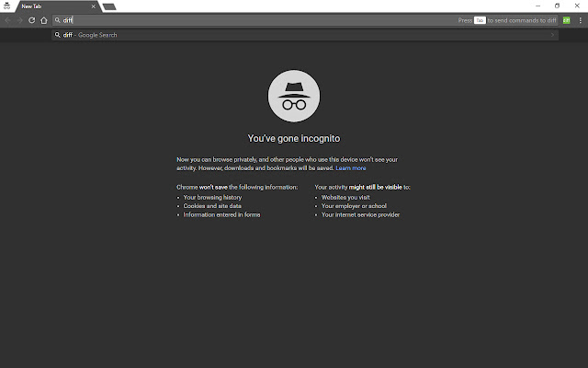The width and height of the screenshot is (588, 368).
Task: Click 'Your employer or school' list item
Action: point(354,206)
